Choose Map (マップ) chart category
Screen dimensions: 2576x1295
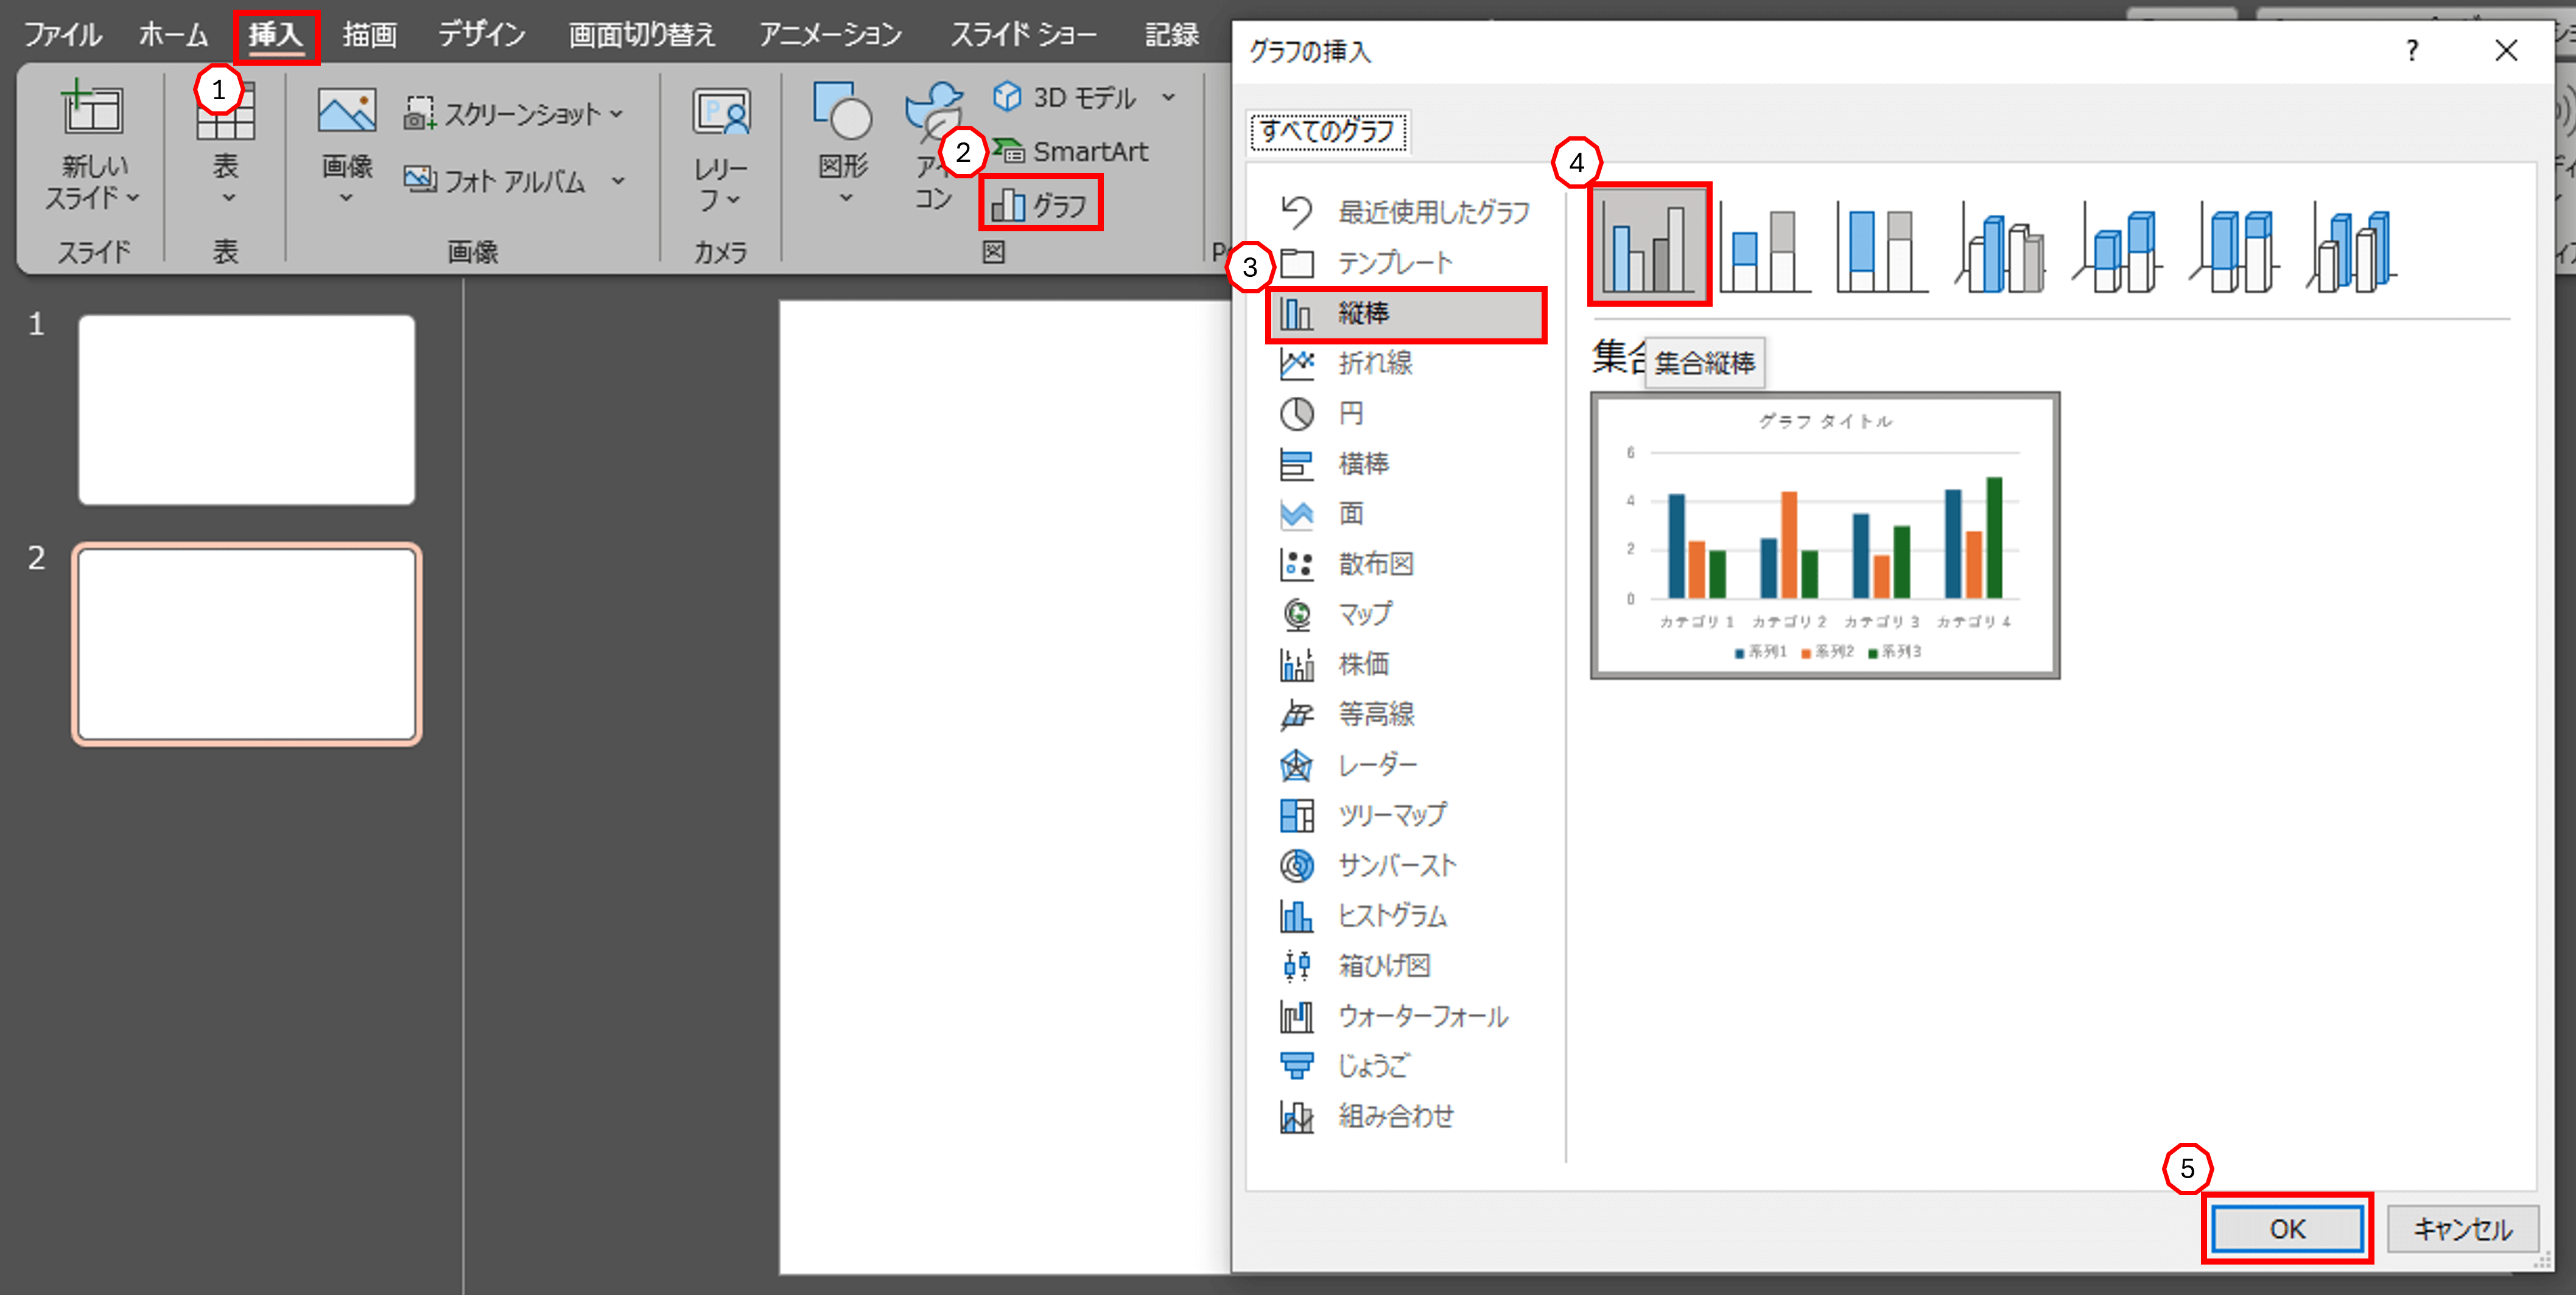click(1406, 613)
